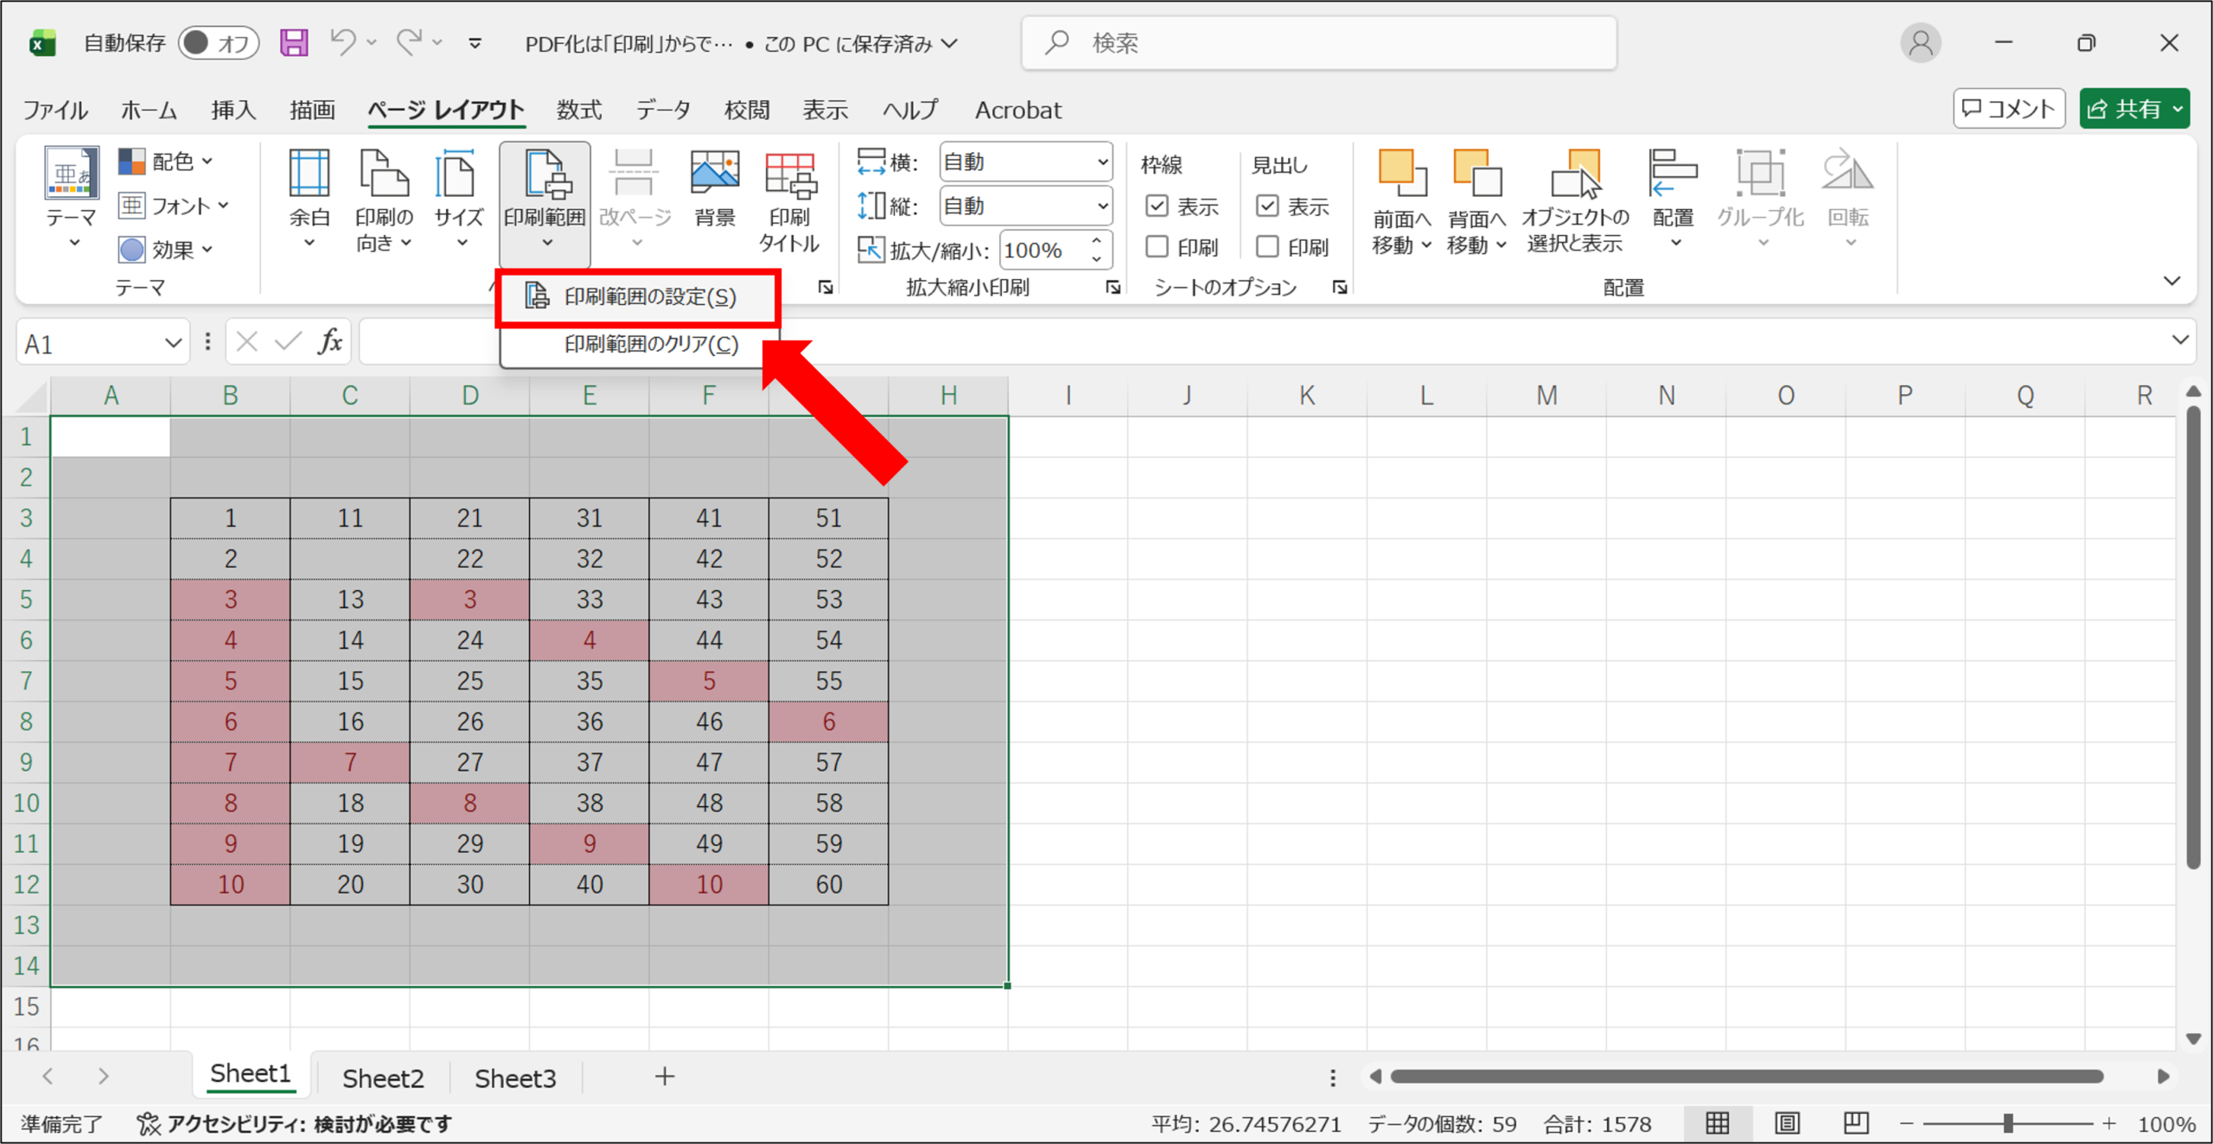Open the 余白 margins menu
This screenshot has width=2213, height=1144.
click(x=309, y=200)
